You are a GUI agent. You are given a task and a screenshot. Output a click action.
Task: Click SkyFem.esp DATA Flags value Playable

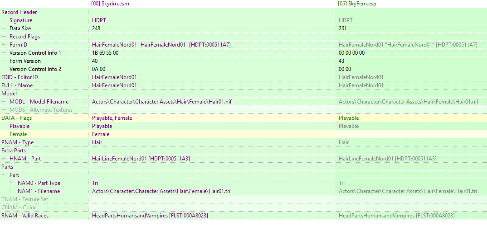(x=349, y=118)
